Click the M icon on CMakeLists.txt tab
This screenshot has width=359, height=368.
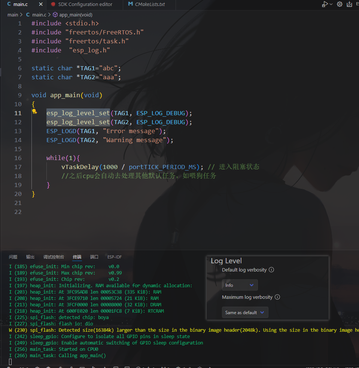[130, 4]
